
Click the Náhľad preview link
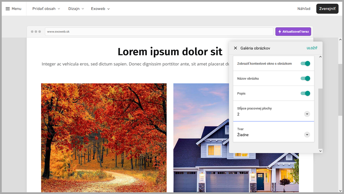(304, 9)
